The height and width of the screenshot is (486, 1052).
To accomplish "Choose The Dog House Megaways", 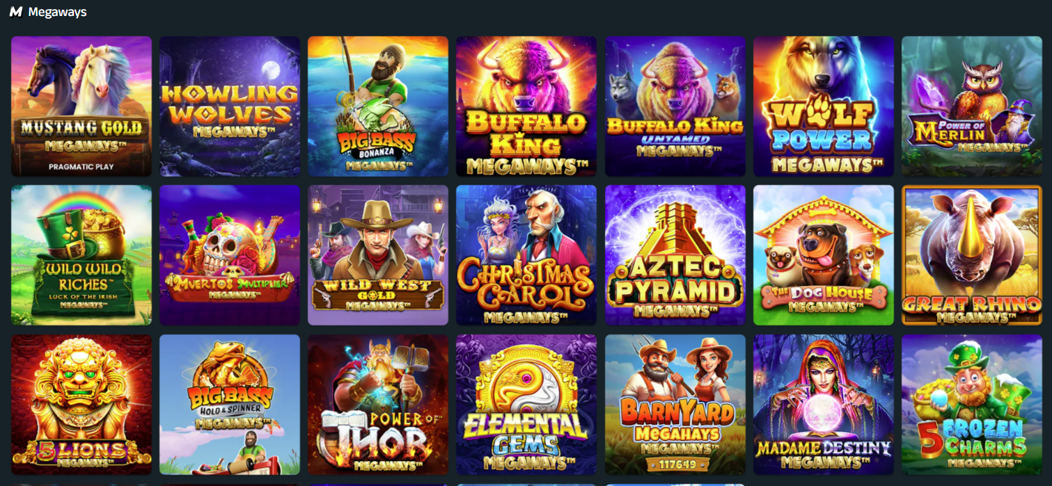I will tap(824, 255).
